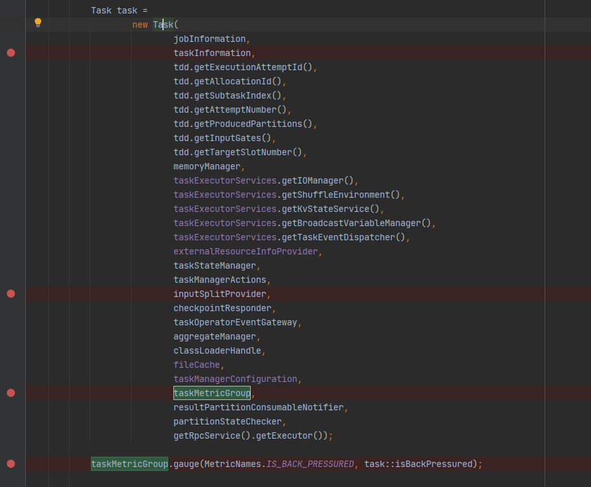The width and height of the screenshot is (591, 487).
Task: Click getBroadcastVariableManager() method call
Action: click(x=356, y=223)
